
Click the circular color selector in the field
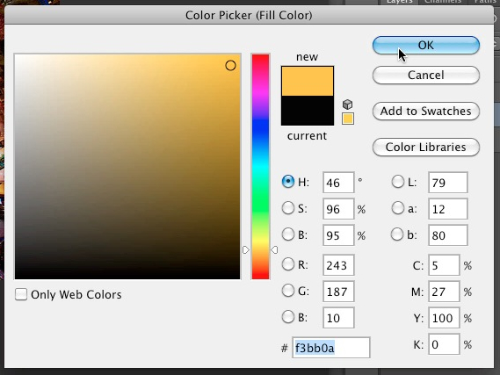coord(230,66)
